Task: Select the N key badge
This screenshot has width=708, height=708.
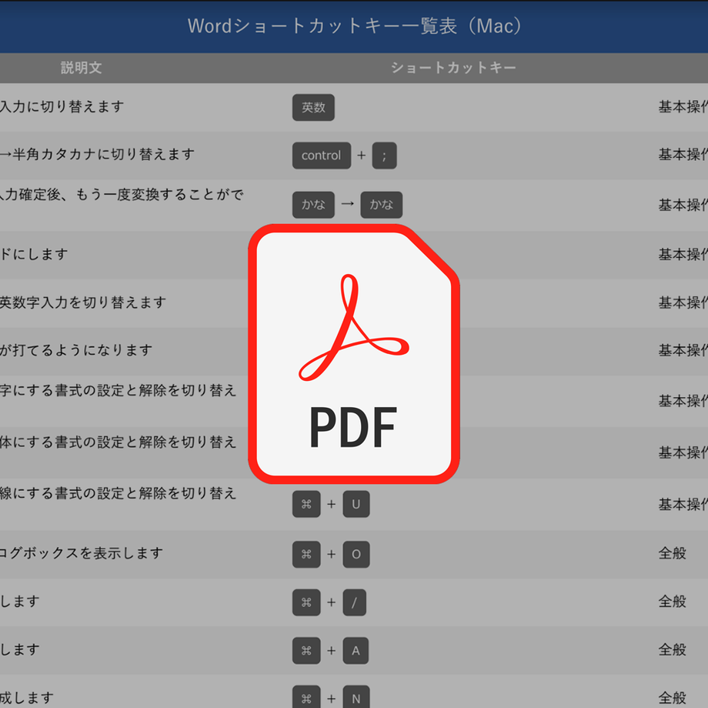Action: [356, 698]
